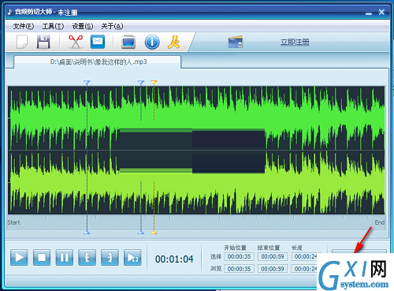
Task: Open the 文件(F) menu
Action: coord(24,26)
